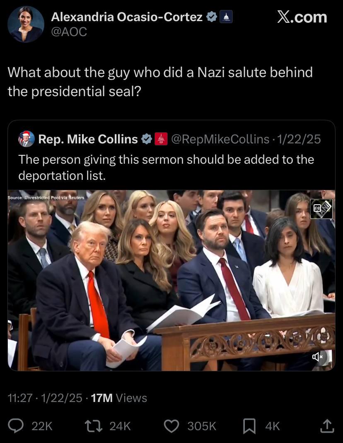Click the X.com logo text
Image resolution: width=343 pixels, height=443 pixels.
coord(302,17)
